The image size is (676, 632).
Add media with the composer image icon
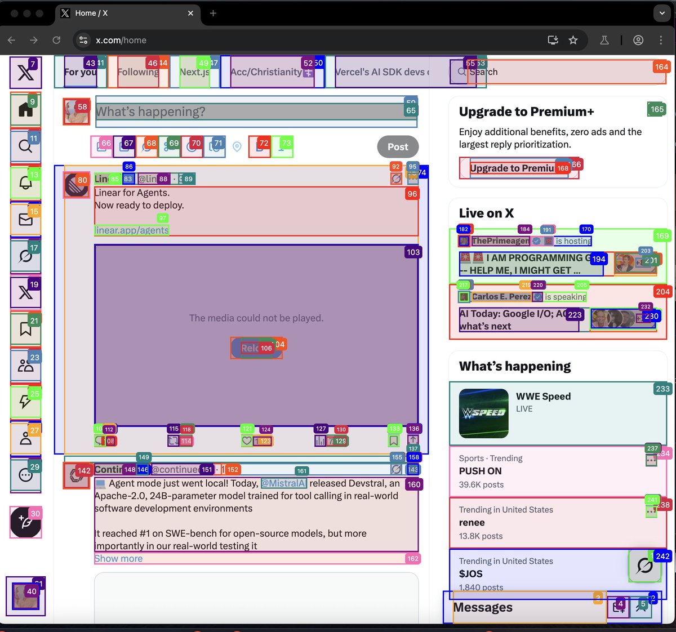pos(101,146)
